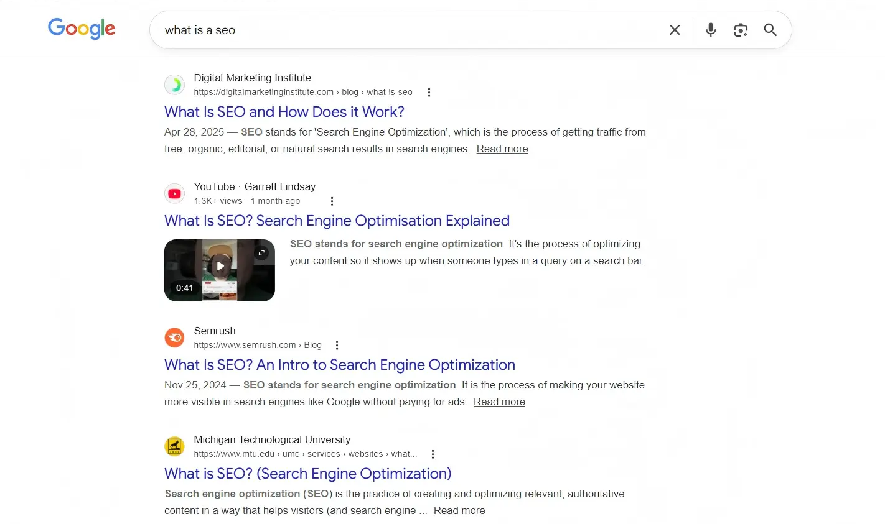885x524 pixels.
Task: Click 'YouTube · Garrett Lindsay' source text
Action: click(x=255, y=186)
